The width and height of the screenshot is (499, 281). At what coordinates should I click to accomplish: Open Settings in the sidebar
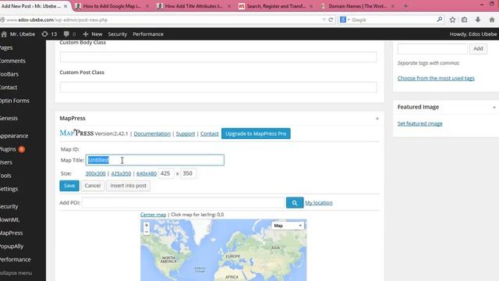9,189
